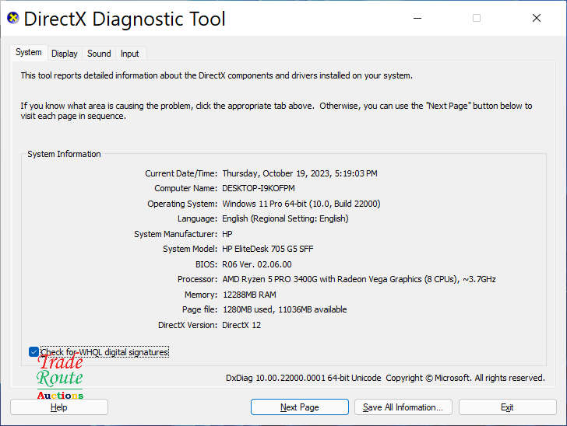
Task: Select the AMD Ryzen Processor info line
Action: pos(358,279)
